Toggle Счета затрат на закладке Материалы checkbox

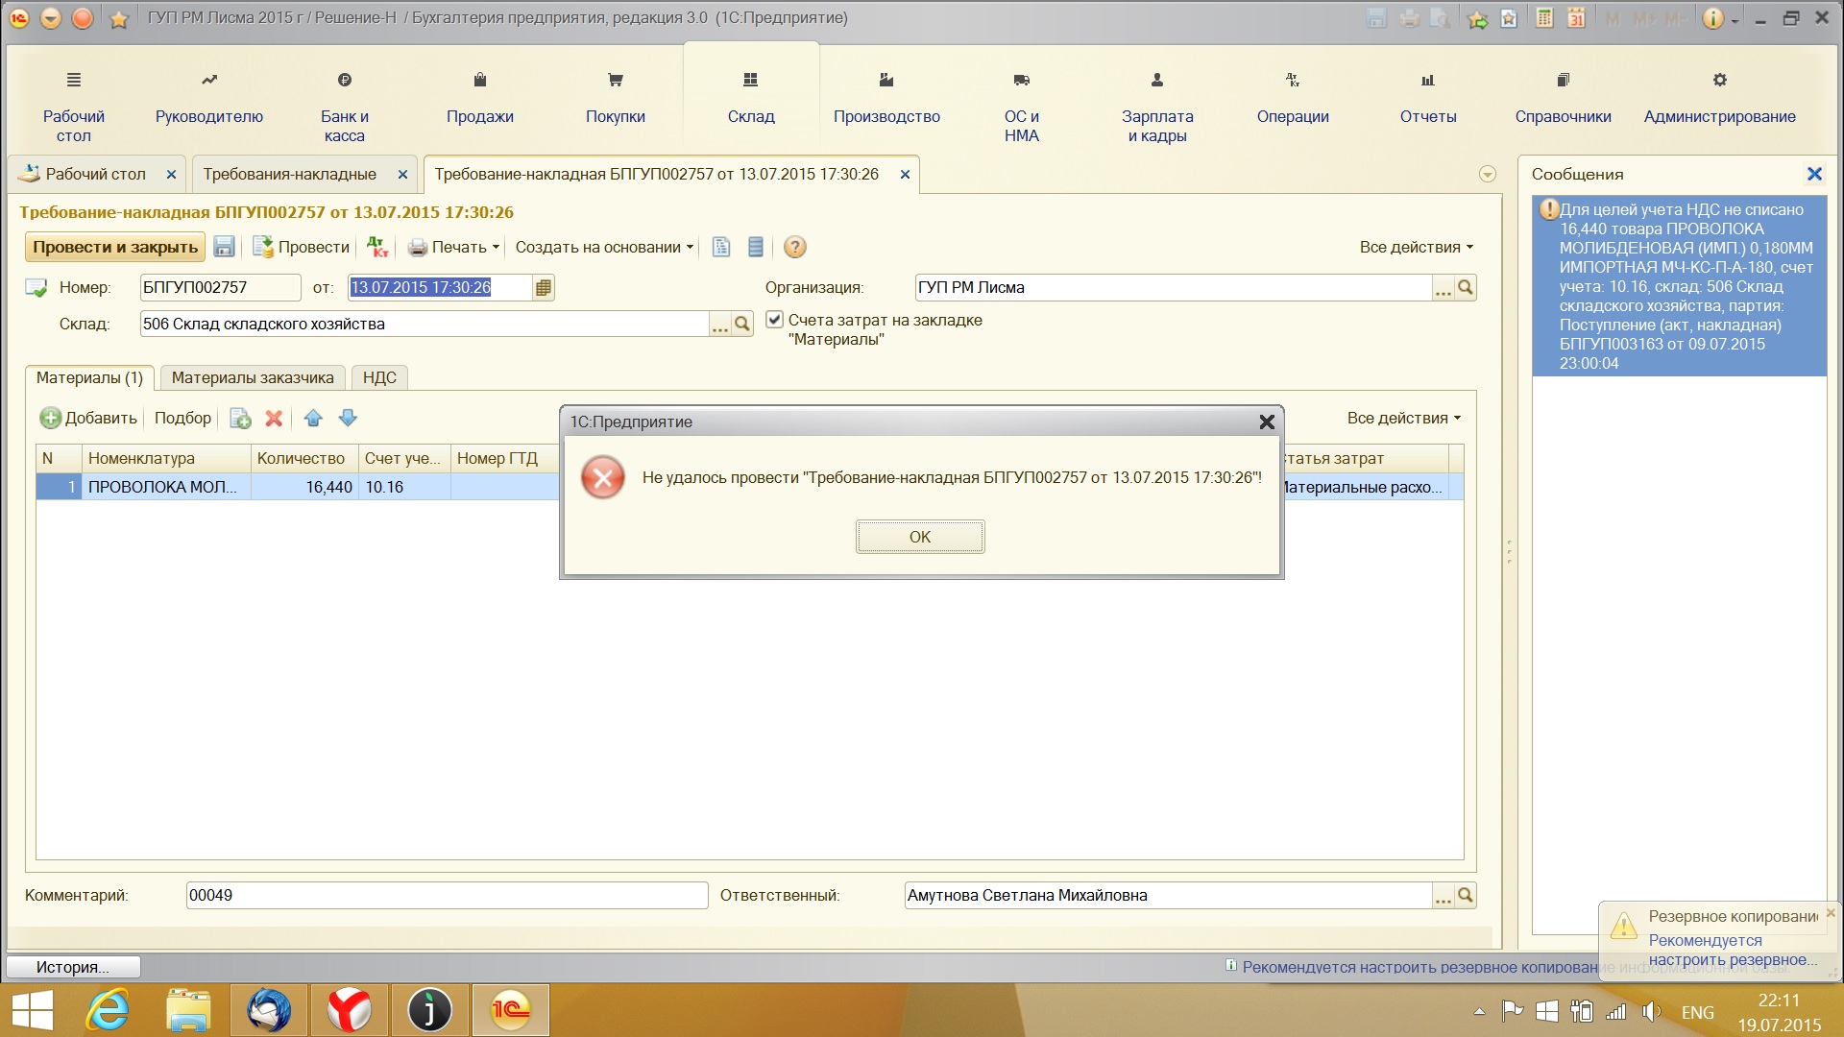pyautogui.click(x=774, y=320)
